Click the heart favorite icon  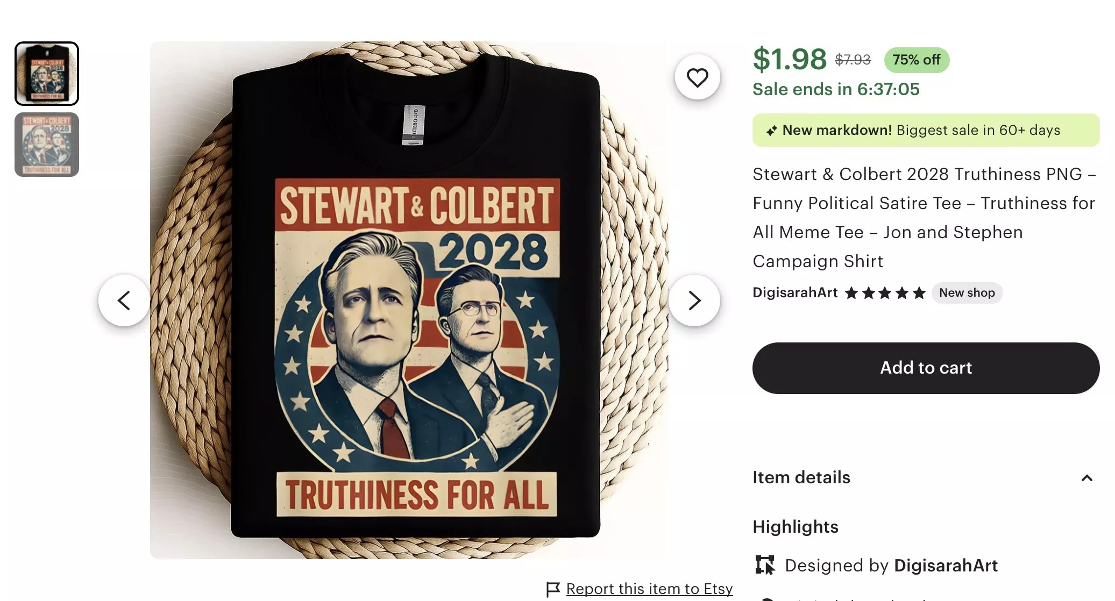point(697,77)
